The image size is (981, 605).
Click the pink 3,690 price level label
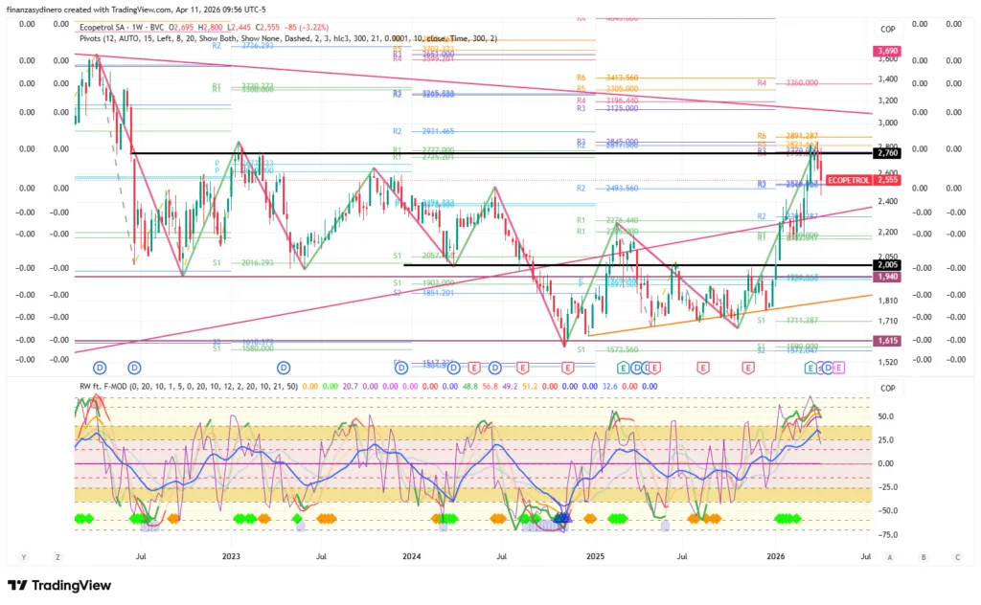pos(886,50)
